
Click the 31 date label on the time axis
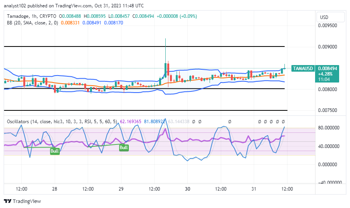[253, 189]
